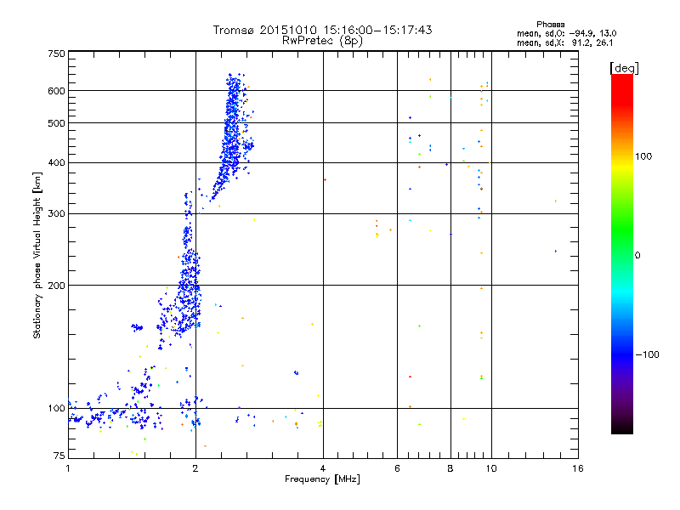Viewport: 680px width, 510px height.
Task: Click the x-axis tick label '10' under the plot
Action: point(491,468)
